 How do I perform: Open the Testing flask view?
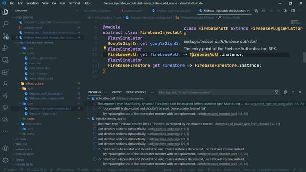click(5, 84)
